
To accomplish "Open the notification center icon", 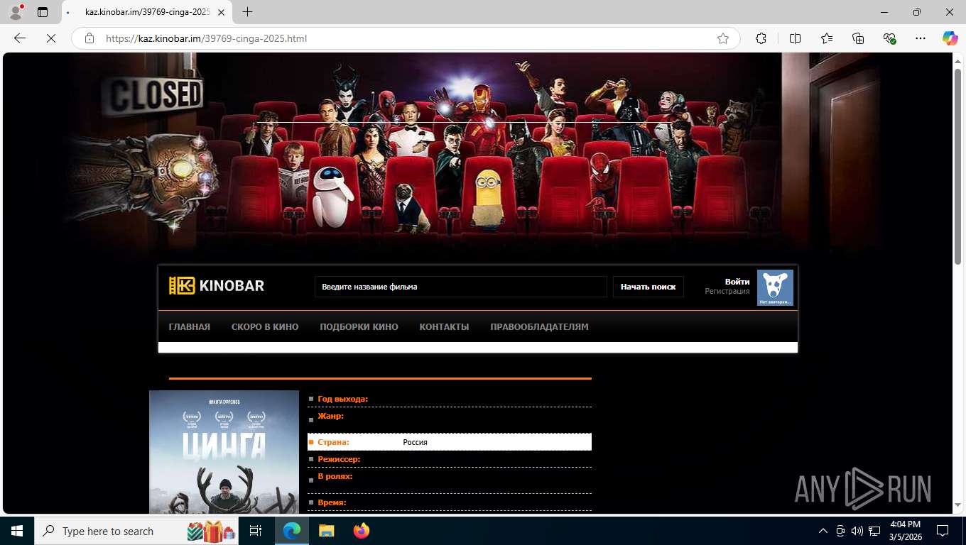I will 943,531.
